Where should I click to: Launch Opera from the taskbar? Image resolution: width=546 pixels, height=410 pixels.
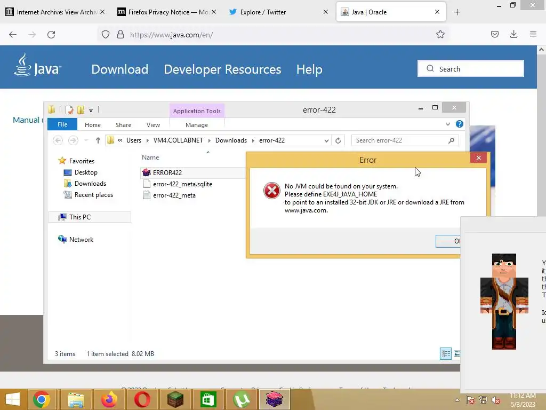coord(142,399)
